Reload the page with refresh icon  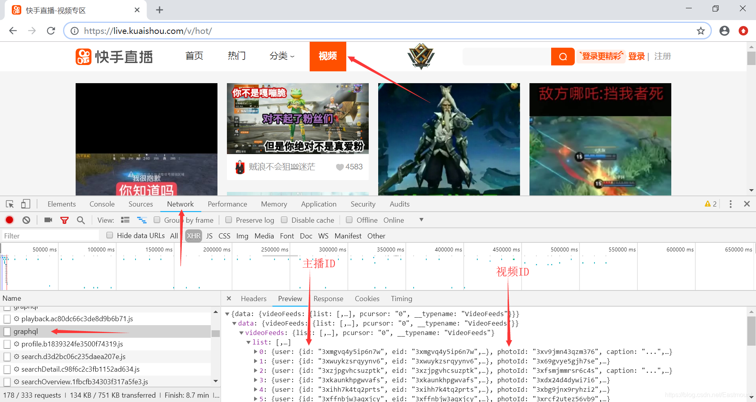coord(51,31)
